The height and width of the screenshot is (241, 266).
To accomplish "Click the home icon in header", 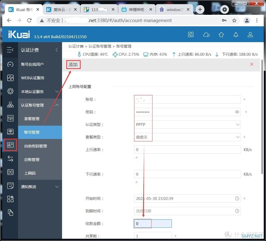I will point(221,35).
